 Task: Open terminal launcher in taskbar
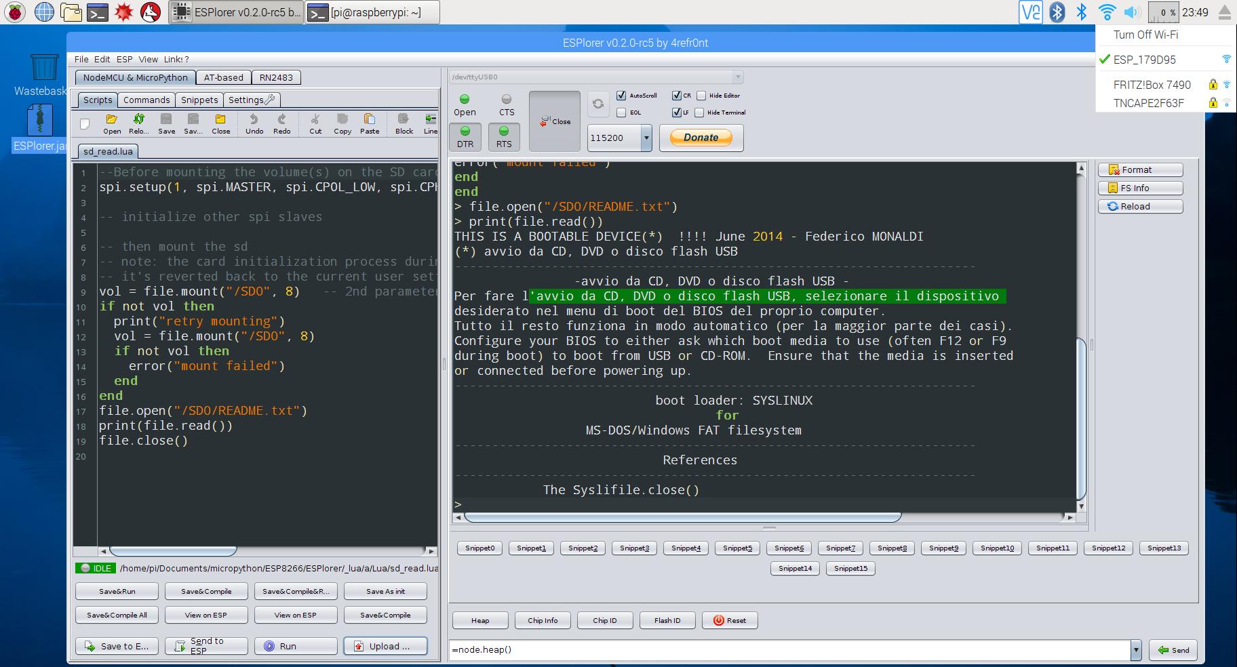click(98, 12)
